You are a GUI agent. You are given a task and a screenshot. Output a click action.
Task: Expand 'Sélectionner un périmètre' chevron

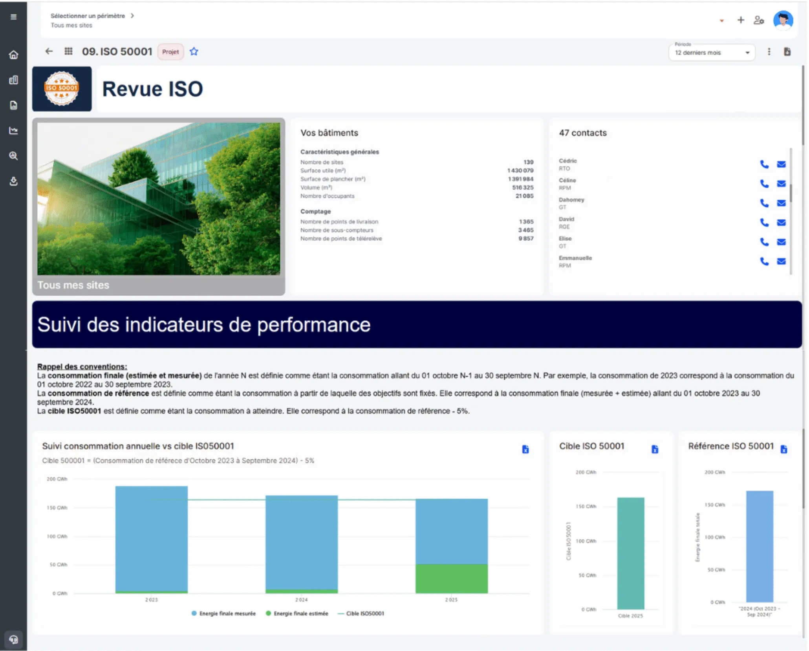point(133,16)
